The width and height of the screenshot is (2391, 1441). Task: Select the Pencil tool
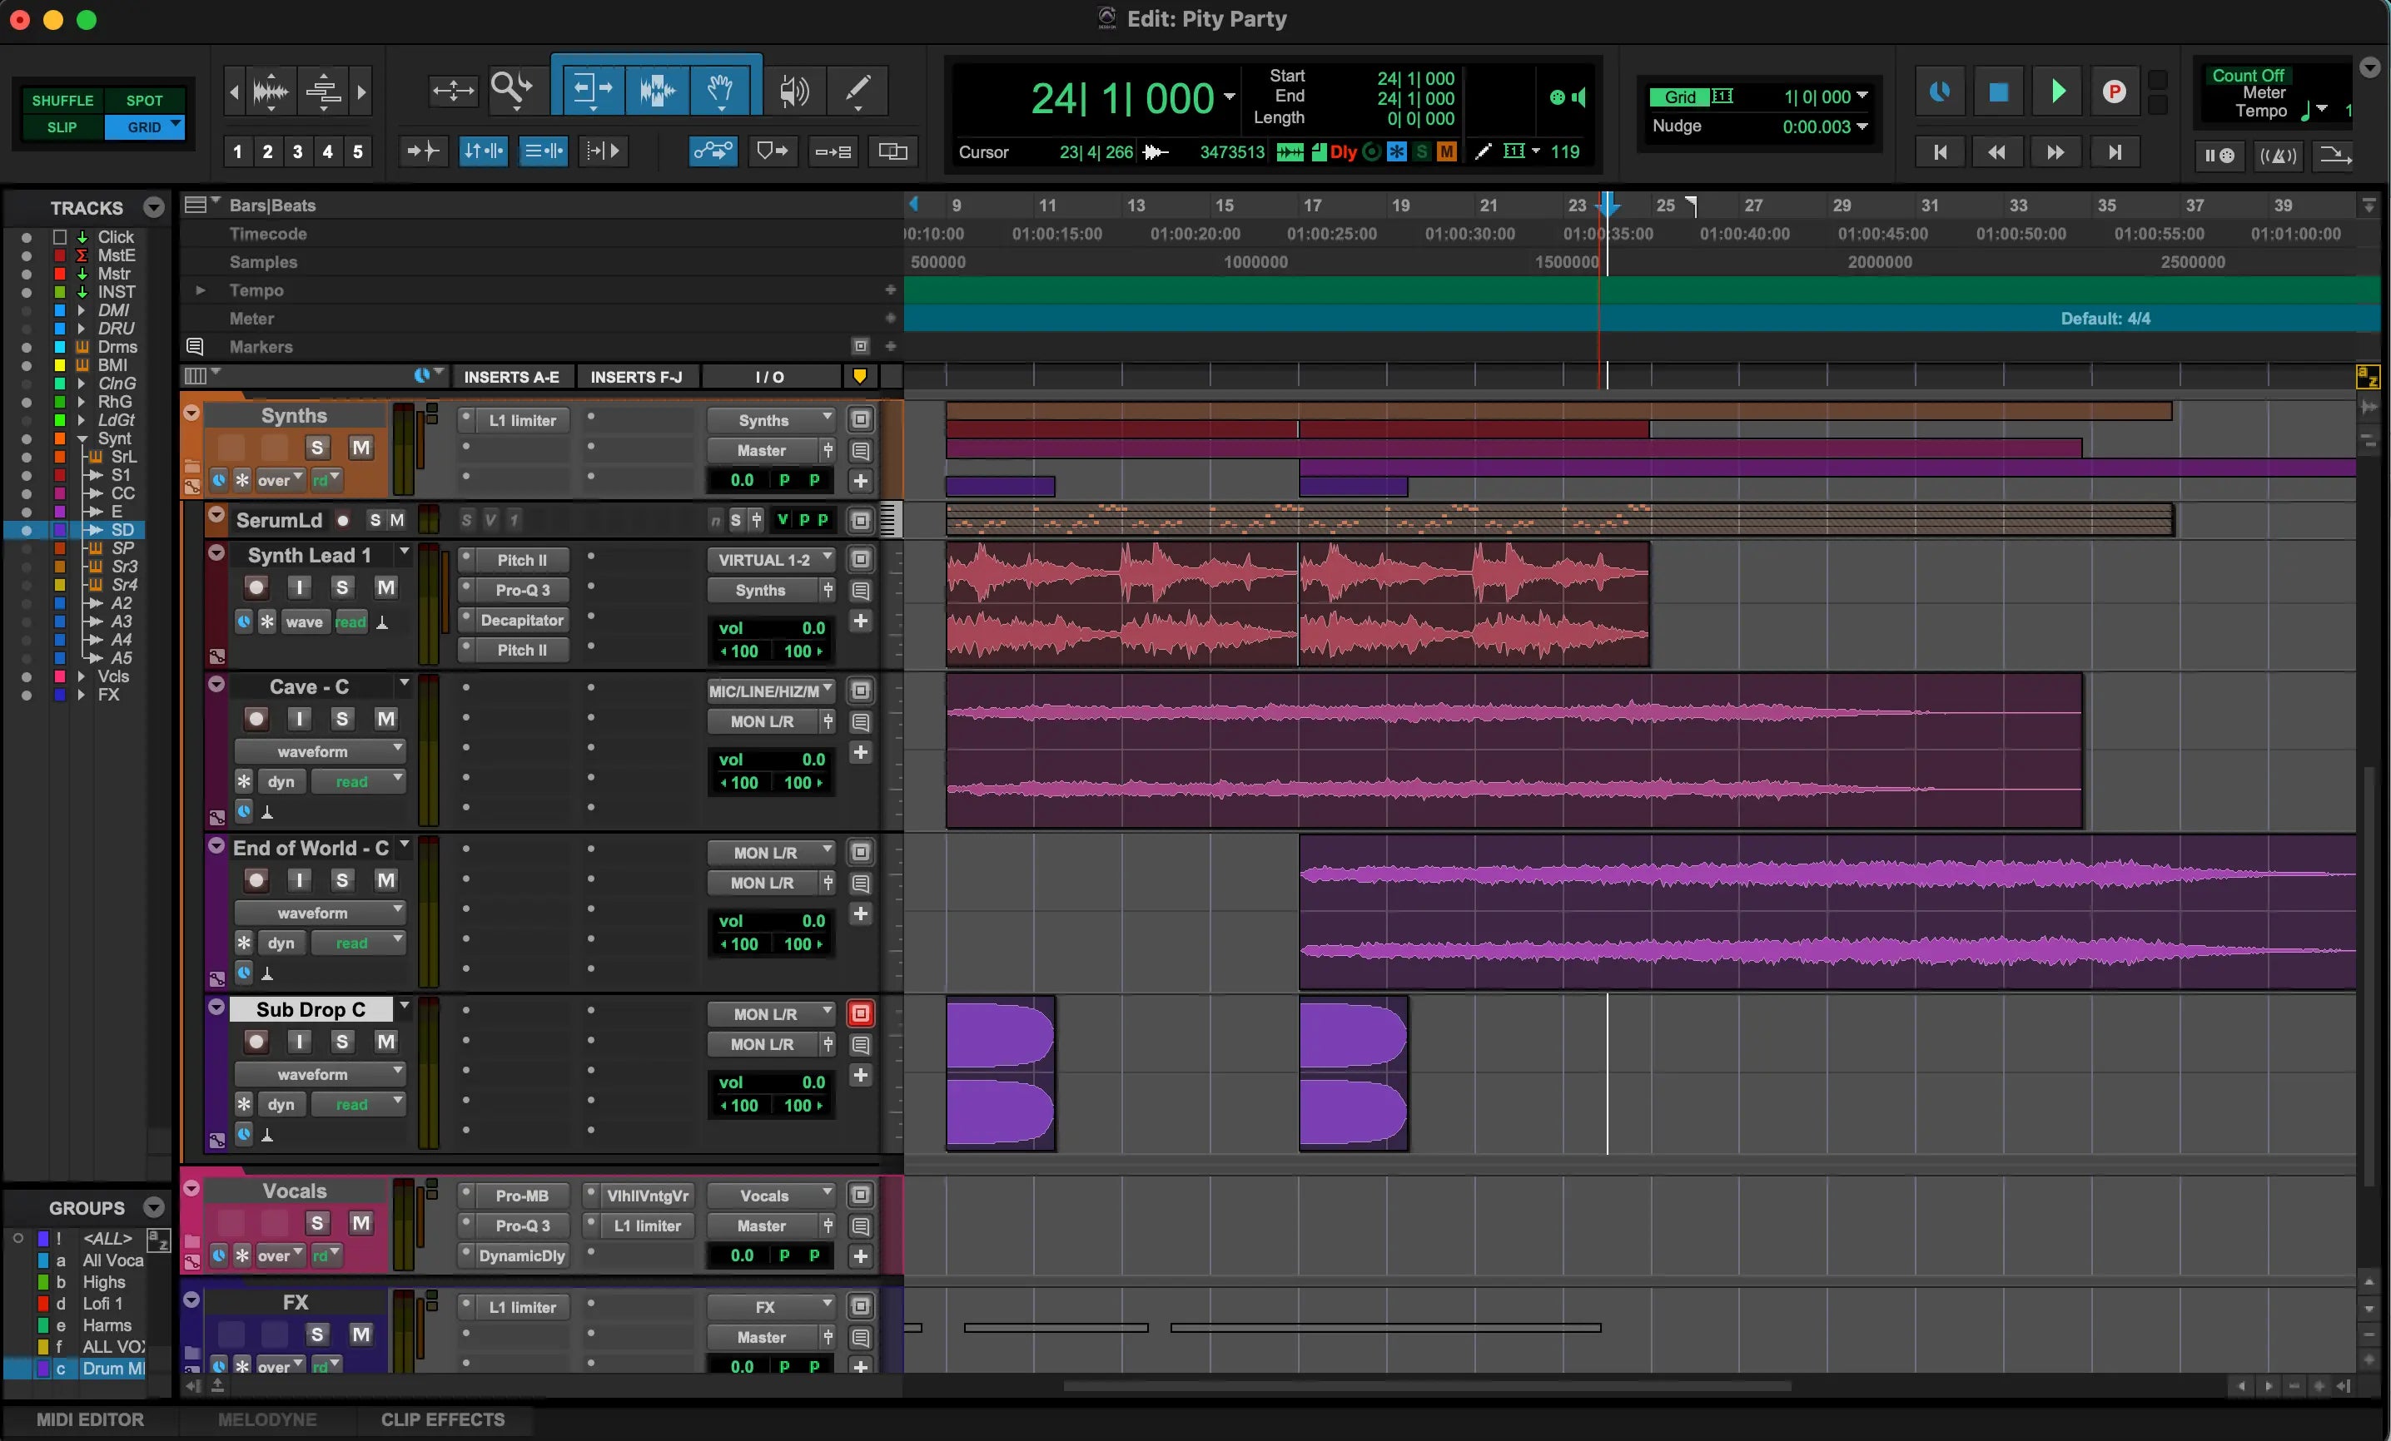(857, 90)
